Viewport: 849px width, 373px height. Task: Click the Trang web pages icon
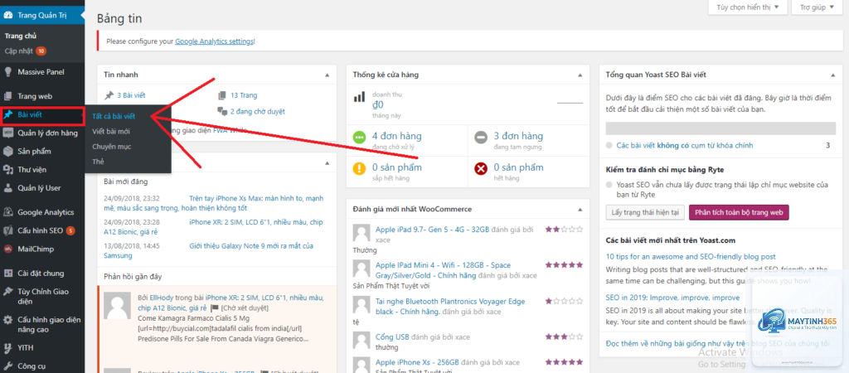(8, 96)
